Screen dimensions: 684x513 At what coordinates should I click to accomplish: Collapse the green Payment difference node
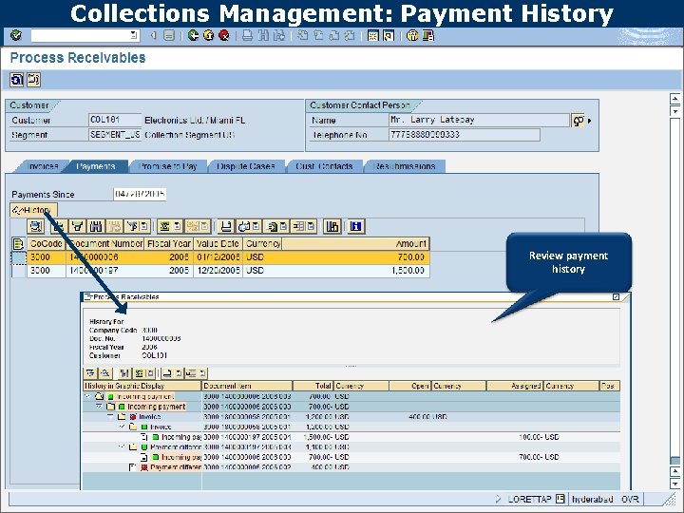point(123,446)
